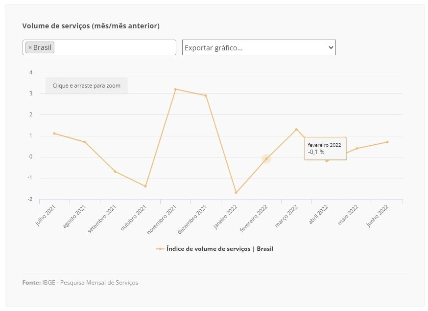Click the Brasil tag label

42,47
